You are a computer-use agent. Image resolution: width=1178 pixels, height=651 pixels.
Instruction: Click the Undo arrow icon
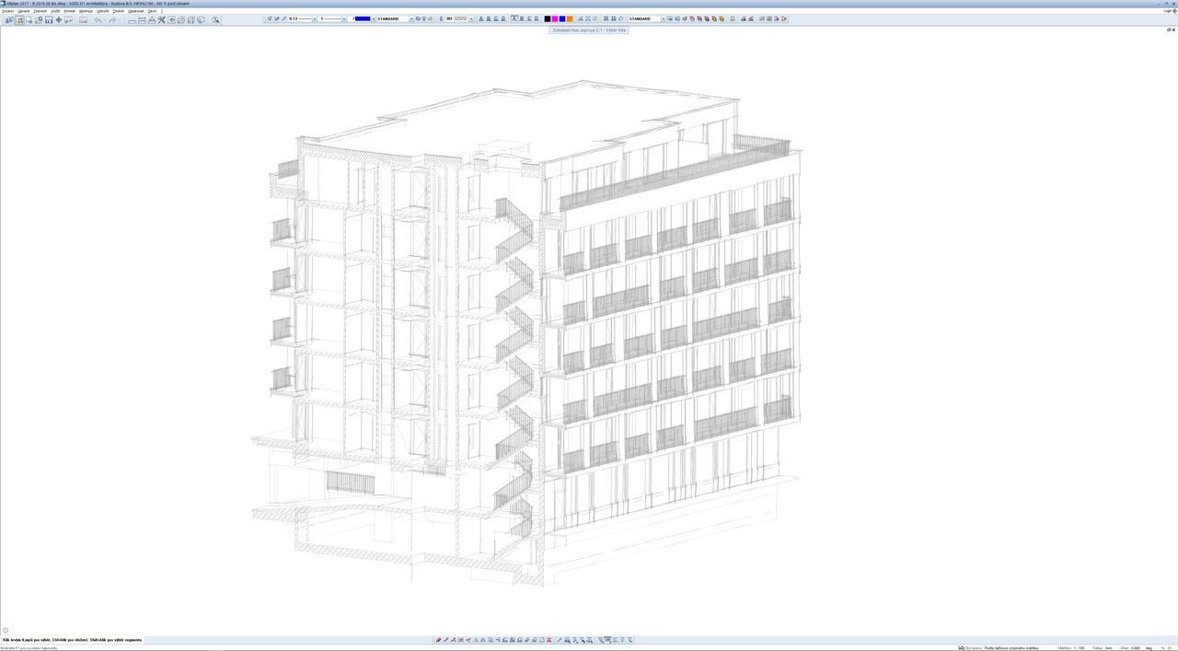(x=98, y=19)
